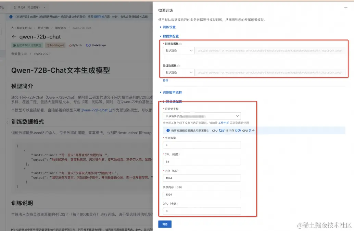Click the CPU（核数）input field
This screenshot has width=354, height=231.
[x=202, y=162]
